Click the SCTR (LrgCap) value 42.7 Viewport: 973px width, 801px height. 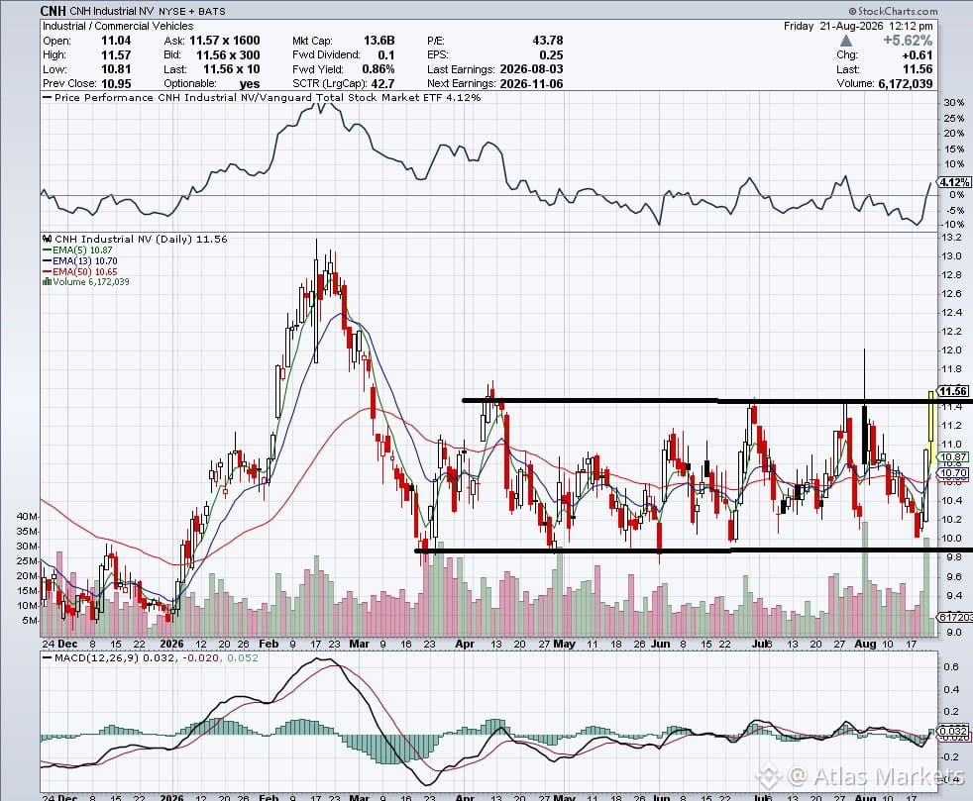tap(381, 84)
